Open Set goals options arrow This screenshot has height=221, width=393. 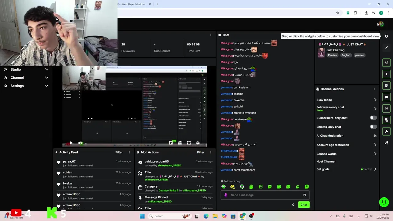(x=375, y=169)
